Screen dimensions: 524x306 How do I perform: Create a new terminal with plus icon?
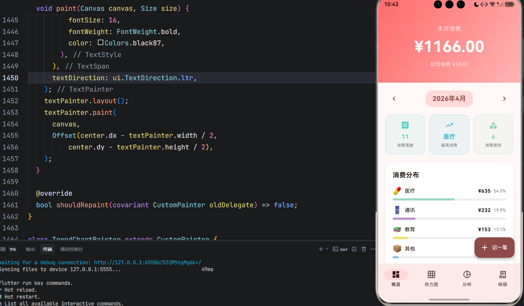[321, 249]
